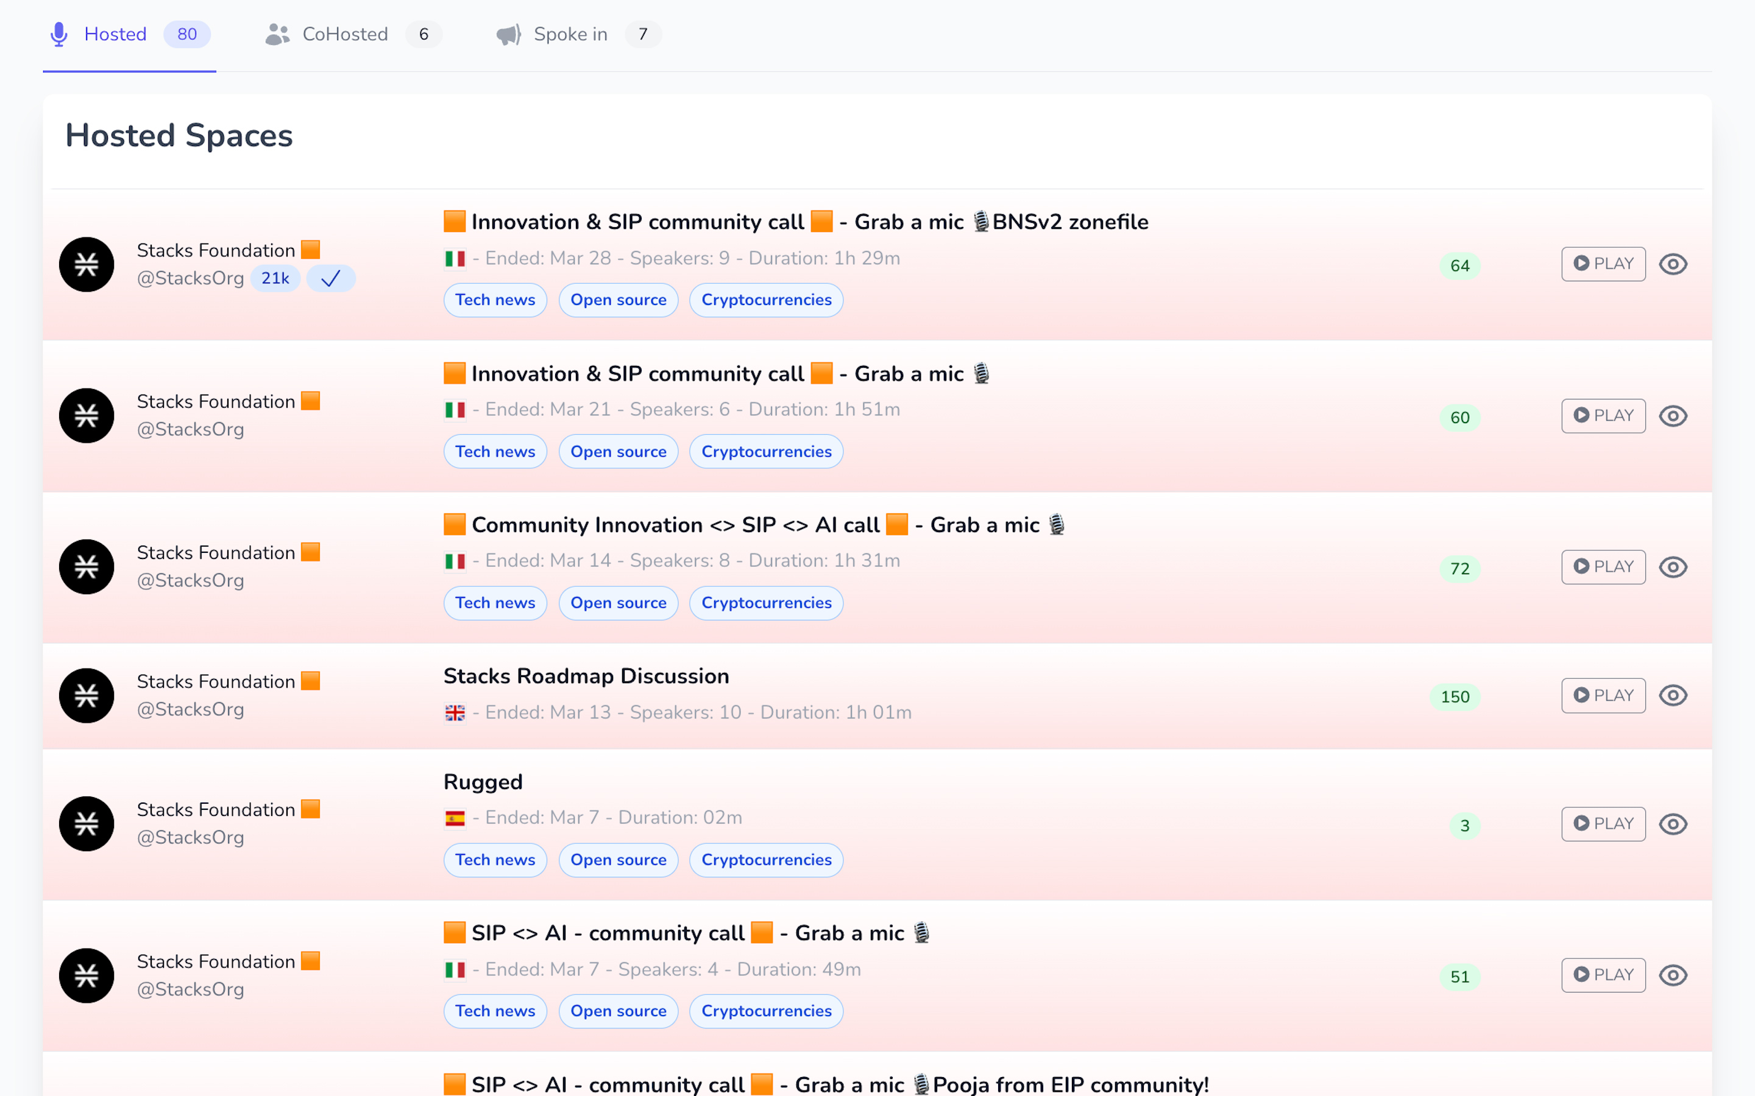Toggle eye icon for BNSv2 zonefile space
Screen dimensions: 1755x1096
tap(1672, 264)
